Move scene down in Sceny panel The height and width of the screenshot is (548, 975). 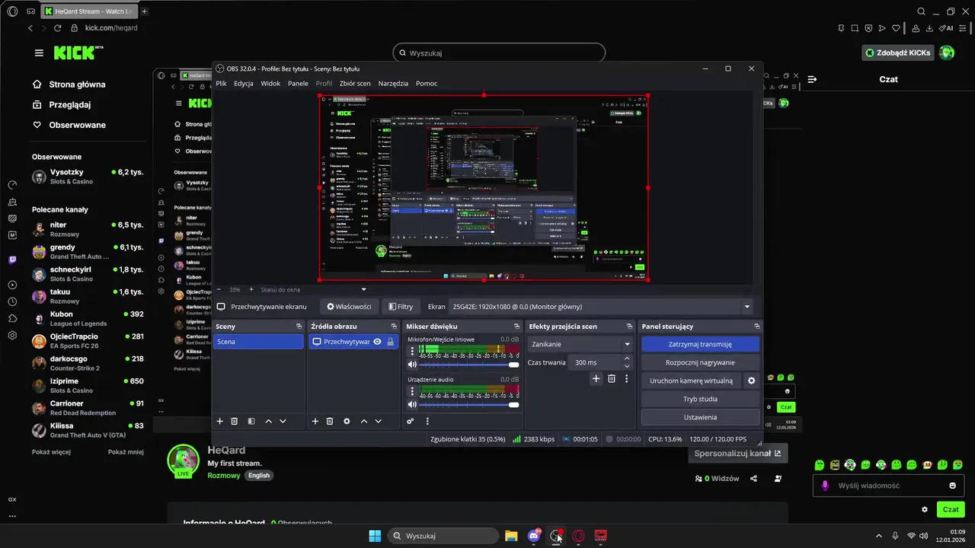click(x=283, y=421)
